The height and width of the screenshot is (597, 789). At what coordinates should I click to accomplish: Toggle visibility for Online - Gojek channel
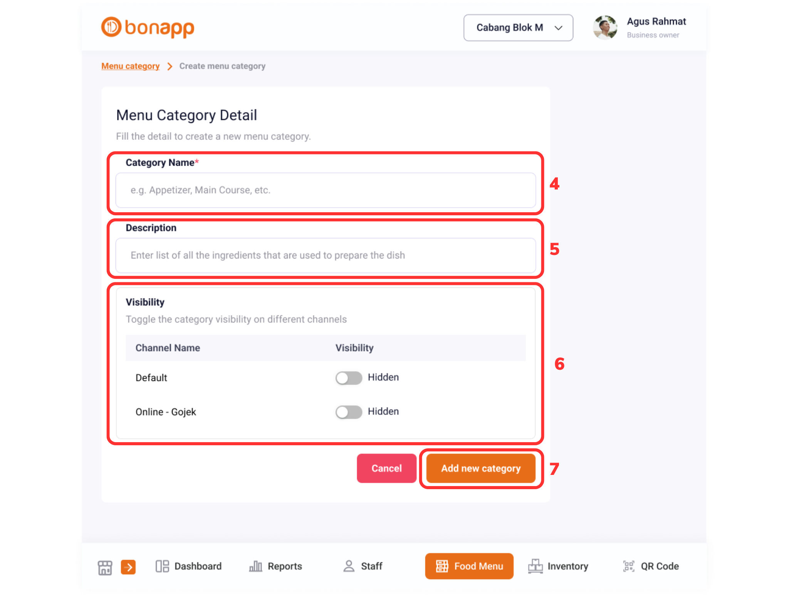[x=349, y=412]
